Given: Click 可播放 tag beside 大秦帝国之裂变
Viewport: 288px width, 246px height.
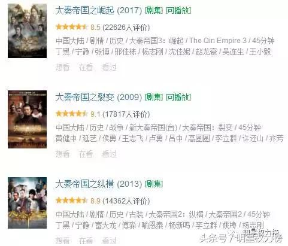Looking at the screenshot, I should coord(178,98).
